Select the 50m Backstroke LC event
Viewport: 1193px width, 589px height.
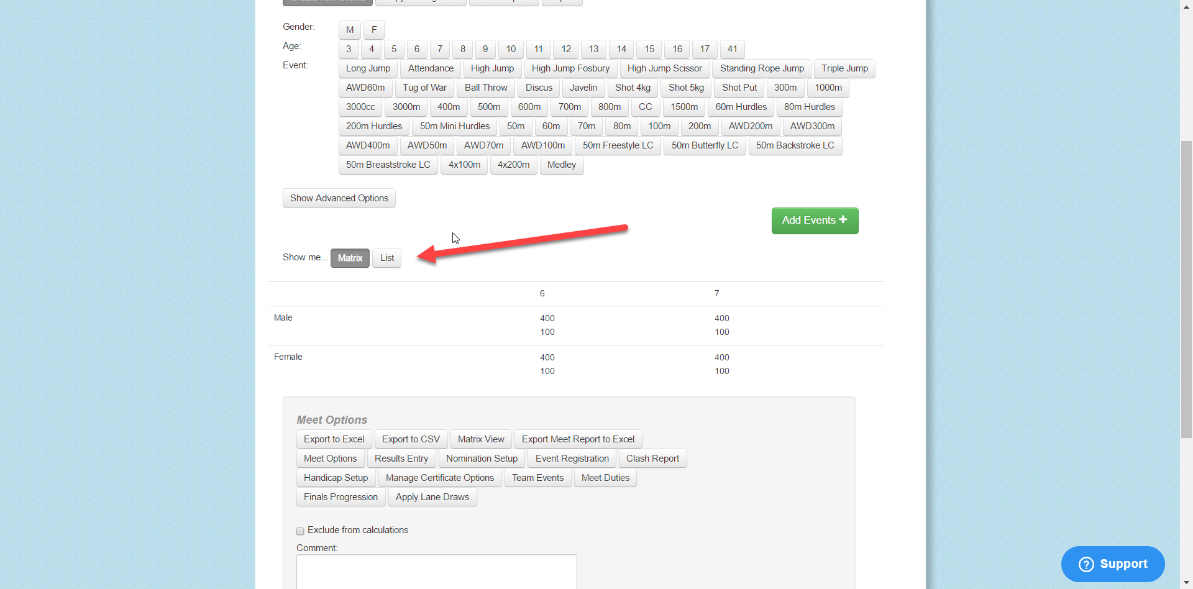[795, 145]
